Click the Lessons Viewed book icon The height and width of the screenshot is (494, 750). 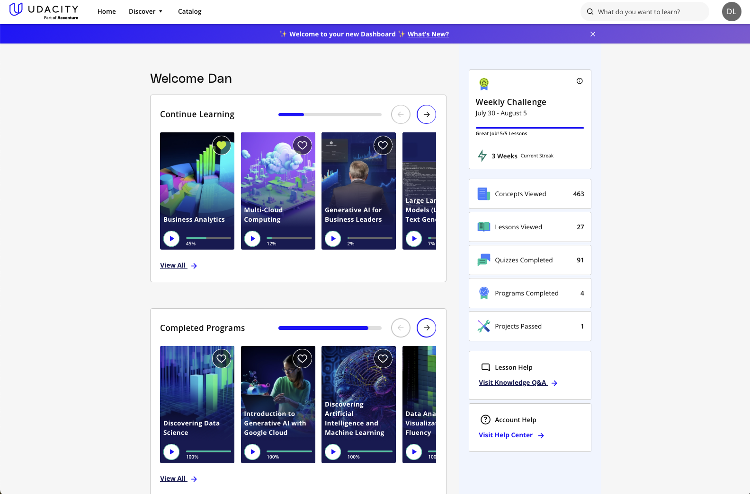(484, 227)
